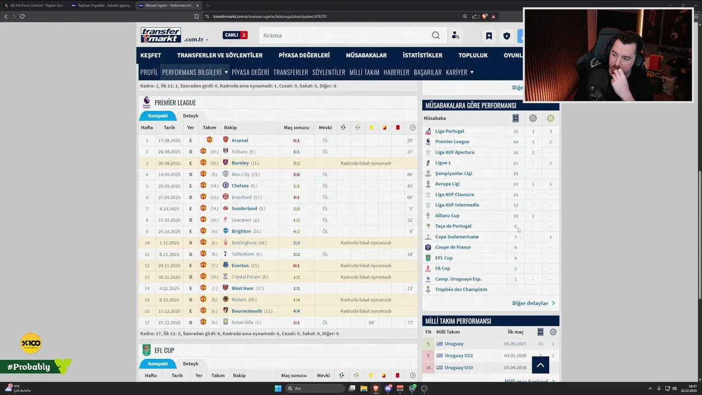Click red card column icon
The height and width of the screenshot is (395, 702).
pyautogui.click(x=398, y=128)
